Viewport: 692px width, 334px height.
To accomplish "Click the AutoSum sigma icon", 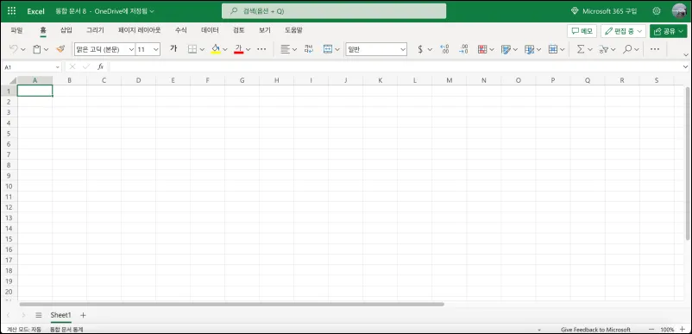I will click(x=581, y=49).
